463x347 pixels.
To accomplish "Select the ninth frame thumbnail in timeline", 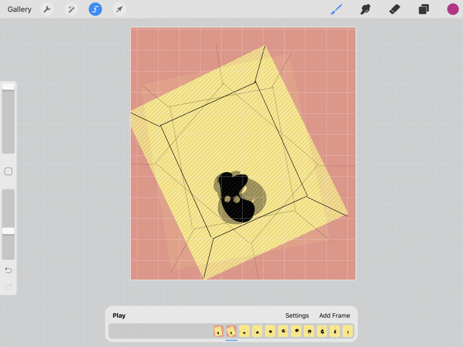I will tap(322, 331).
